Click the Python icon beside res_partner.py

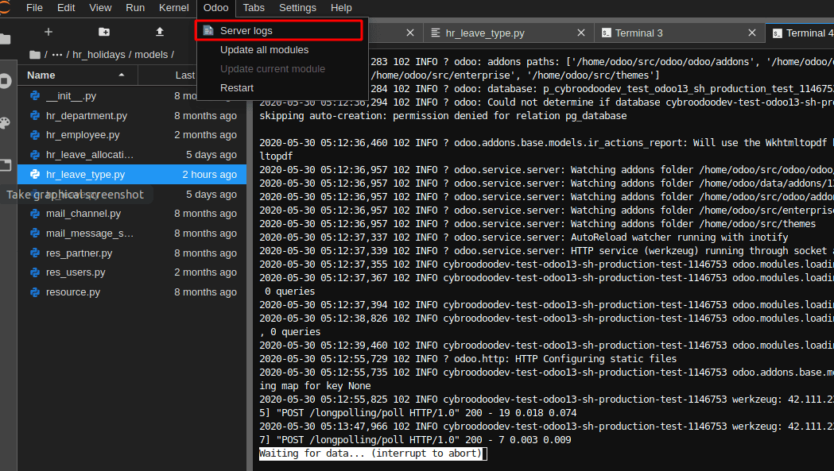(x=34, y=253)
